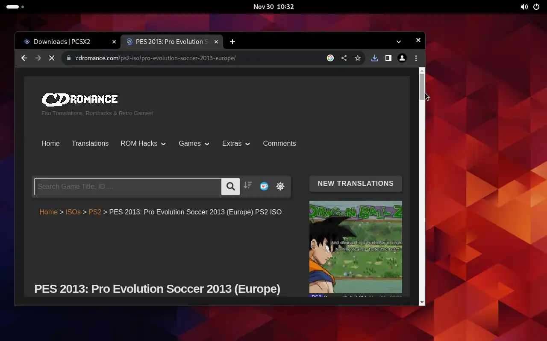Click the NEW TRANSLATIONS heading button
Viewport: 547px width, 341px height.
356,183
